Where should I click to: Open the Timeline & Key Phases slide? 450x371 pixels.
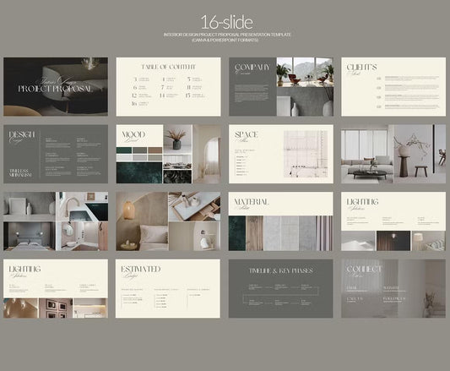tap(280, 288)
